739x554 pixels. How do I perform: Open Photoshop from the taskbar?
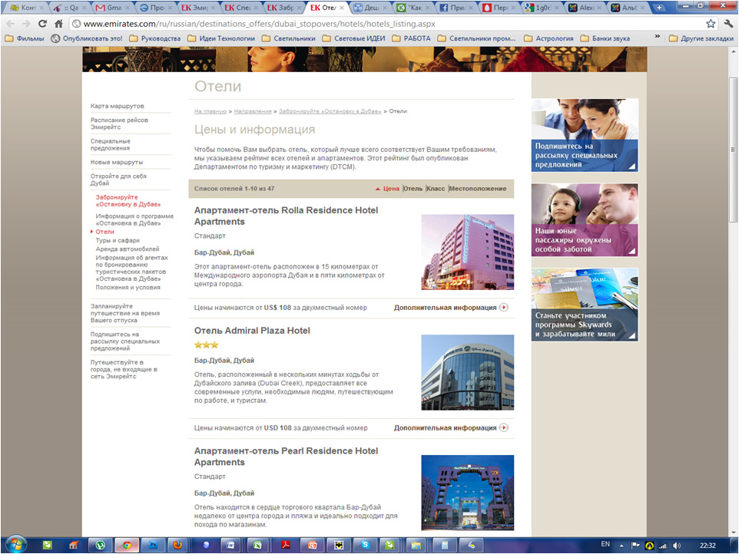coord(153,545)
